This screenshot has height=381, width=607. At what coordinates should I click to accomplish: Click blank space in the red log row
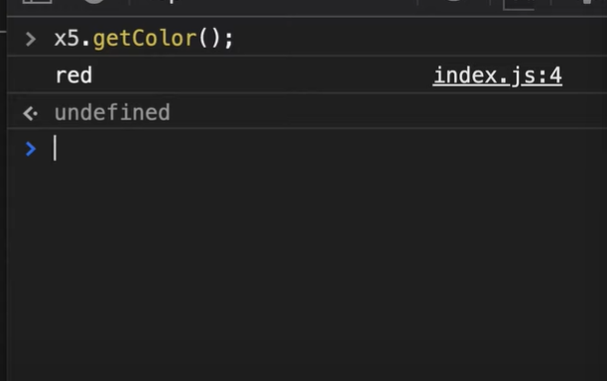263,75
